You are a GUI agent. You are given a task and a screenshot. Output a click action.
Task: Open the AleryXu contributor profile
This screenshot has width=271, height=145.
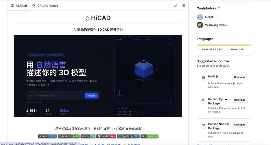[x=210, y=17]
